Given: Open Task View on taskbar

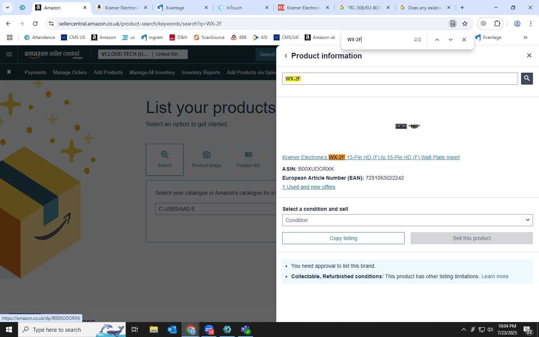Looking at the screenshot, I should click(x=135, y=330).
